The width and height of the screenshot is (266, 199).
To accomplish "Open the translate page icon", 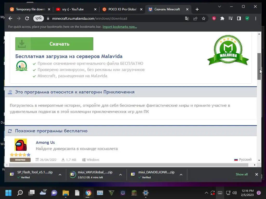I will click(187, 18).
